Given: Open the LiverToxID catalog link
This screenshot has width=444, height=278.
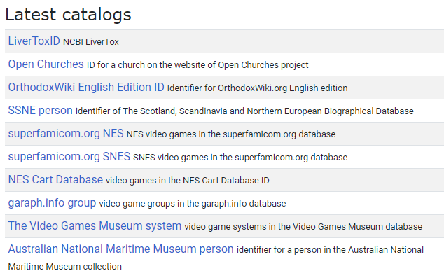Looking at the screenshot, I should click(x=34, y=41).
